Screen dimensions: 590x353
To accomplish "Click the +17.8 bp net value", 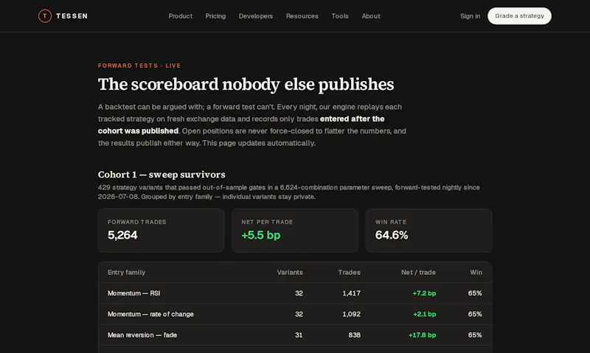I will (x=422, y=335).
